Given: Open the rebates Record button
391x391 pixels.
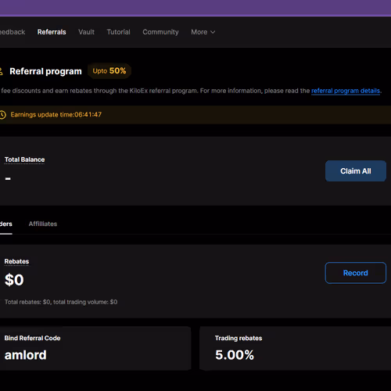Looking at the screenshot, I should [356, 273].
